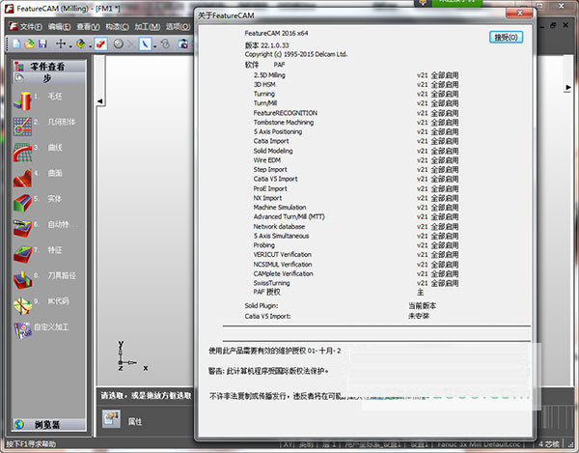Click the 按下F1寻求帮助 status text
The width and height of the screenshot is (579, 453).
click(31, 444)
